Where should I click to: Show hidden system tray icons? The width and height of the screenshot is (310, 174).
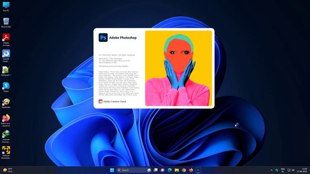[x=271, y=170]
